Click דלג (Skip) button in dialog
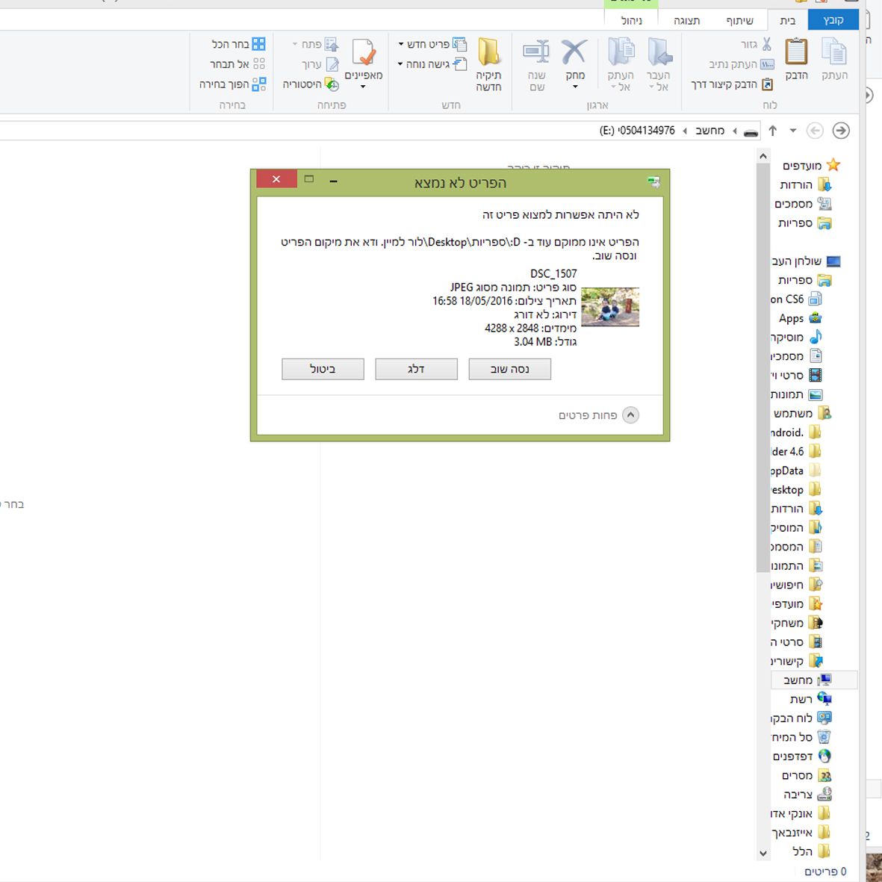 (416, 369)
